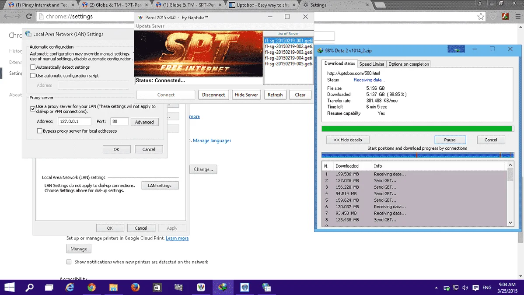Click Hide Server button
The image size is (524, 295).
point(246,95)
